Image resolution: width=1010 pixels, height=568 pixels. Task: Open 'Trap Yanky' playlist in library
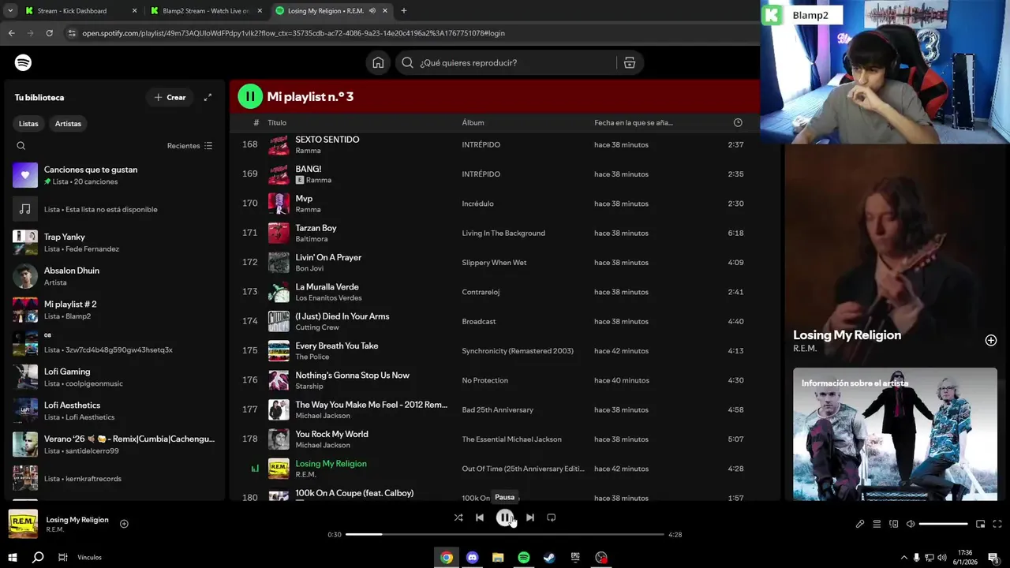114,242
